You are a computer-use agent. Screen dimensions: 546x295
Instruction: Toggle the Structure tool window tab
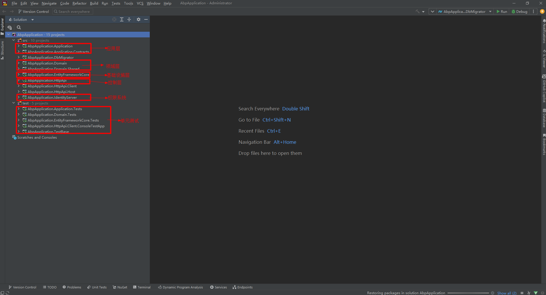tap(2, 50)
